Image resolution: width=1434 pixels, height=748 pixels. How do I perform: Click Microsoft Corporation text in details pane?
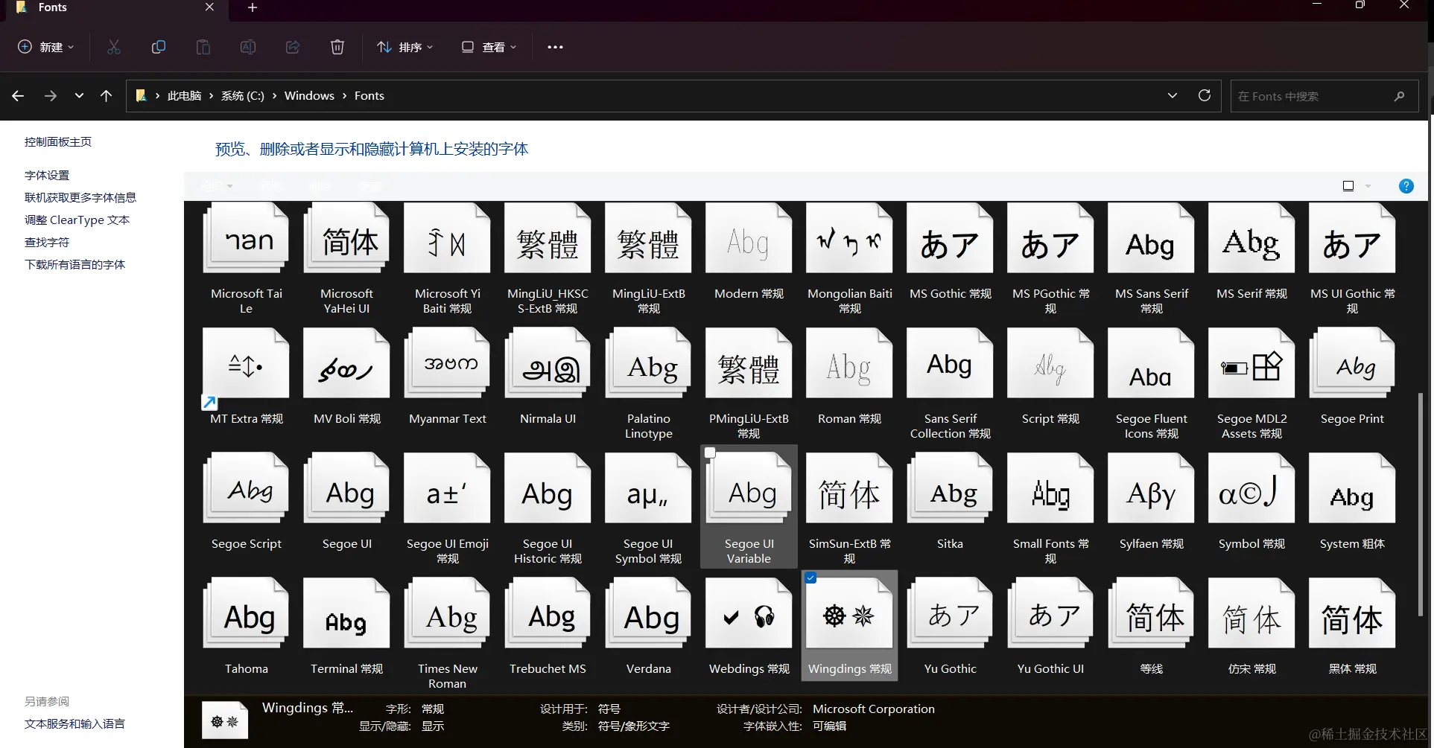[873, 709]
